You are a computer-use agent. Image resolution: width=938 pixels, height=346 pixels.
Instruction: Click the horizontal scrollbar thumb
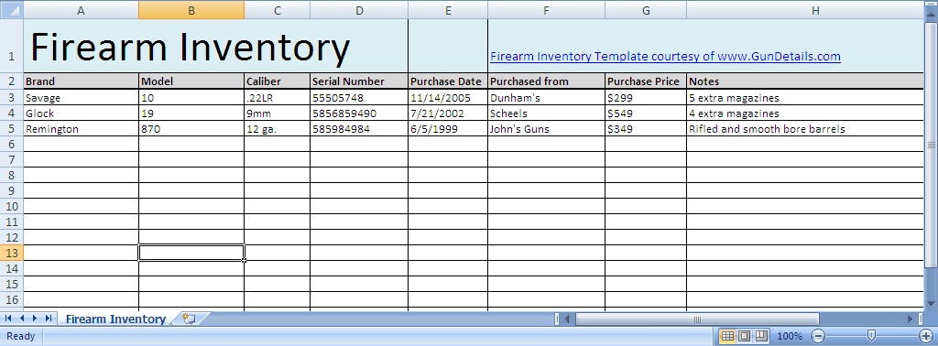click(x=697, y=319)
